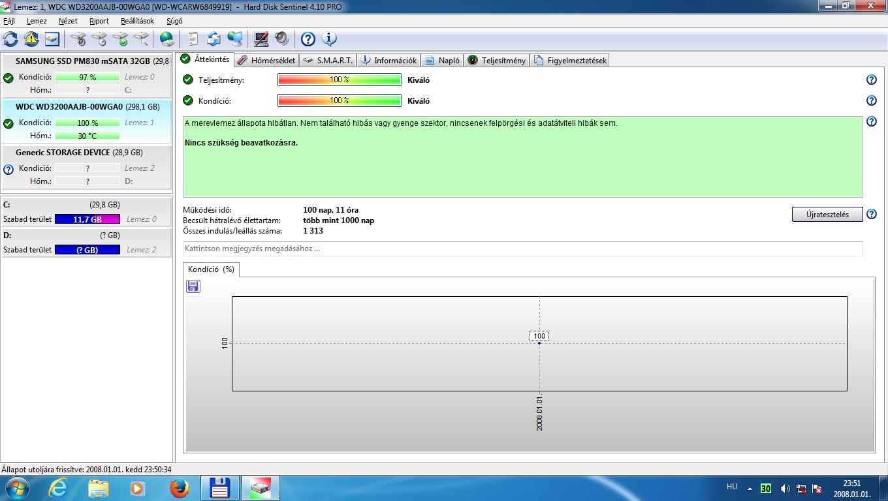Click the D: (? GB) partition header

(87, 235)
